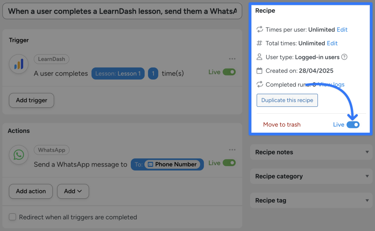Click the loop icon next to Completed runs

(x=260, y=84)
